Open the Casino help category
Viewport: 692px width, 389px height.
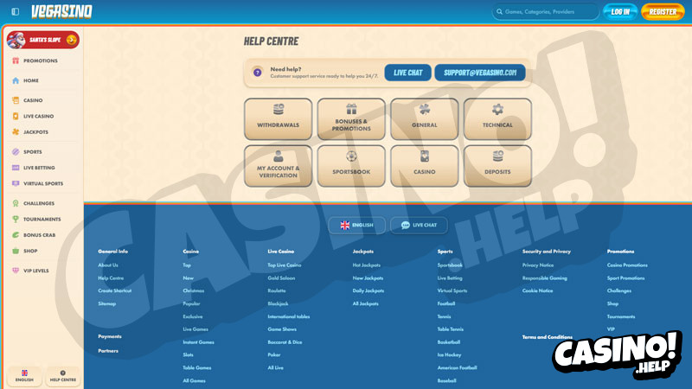[x=425, y=166]
